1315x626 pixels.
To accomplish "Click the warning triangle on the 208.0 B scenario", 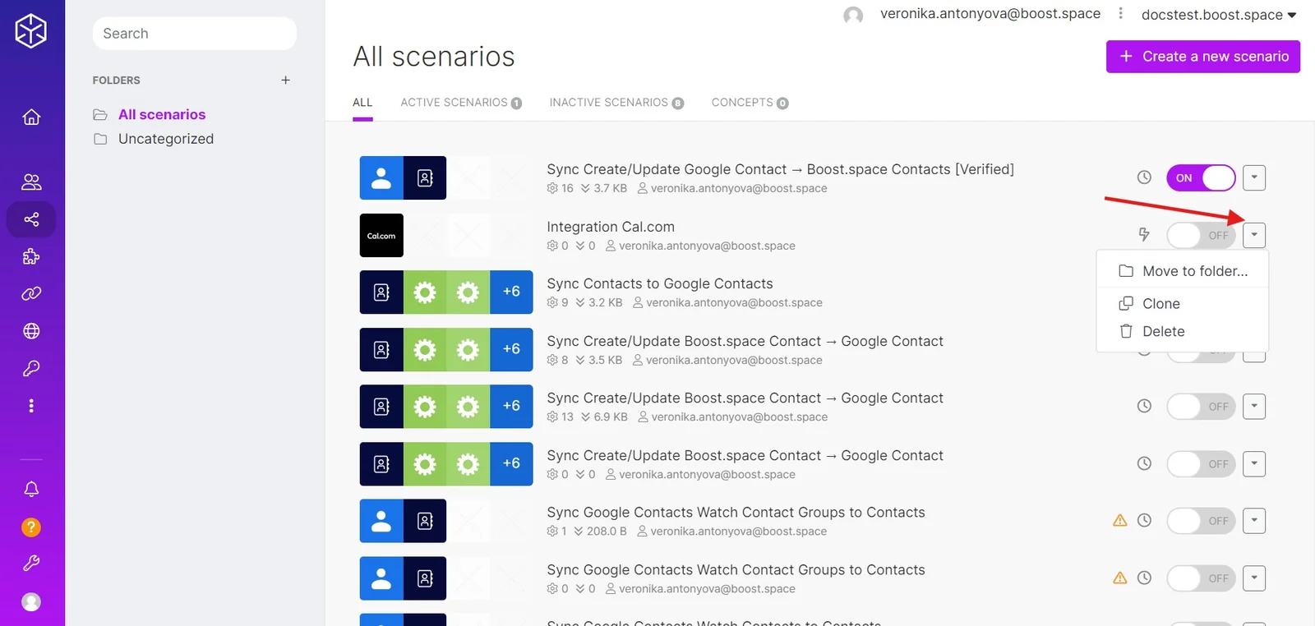I will [x=1119, y=520].
